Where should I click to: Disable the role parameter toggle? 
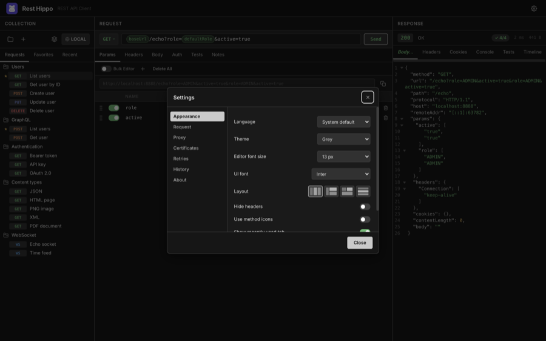coord(114,108)
